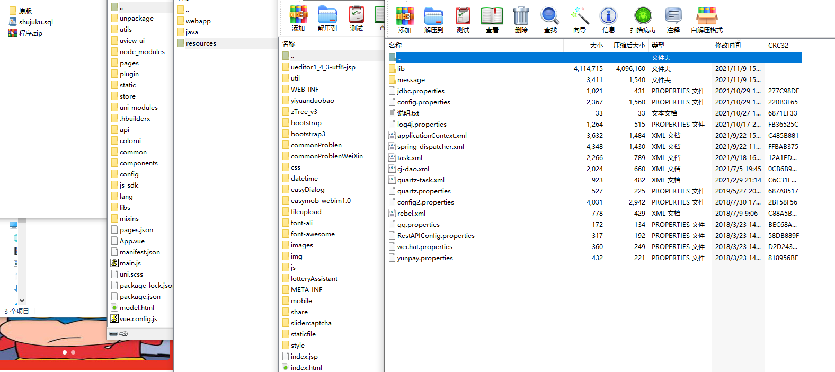This screenshot has width=835, height=372.
Task: Select the jdbc.properties file
Action: tap(421, 91)
